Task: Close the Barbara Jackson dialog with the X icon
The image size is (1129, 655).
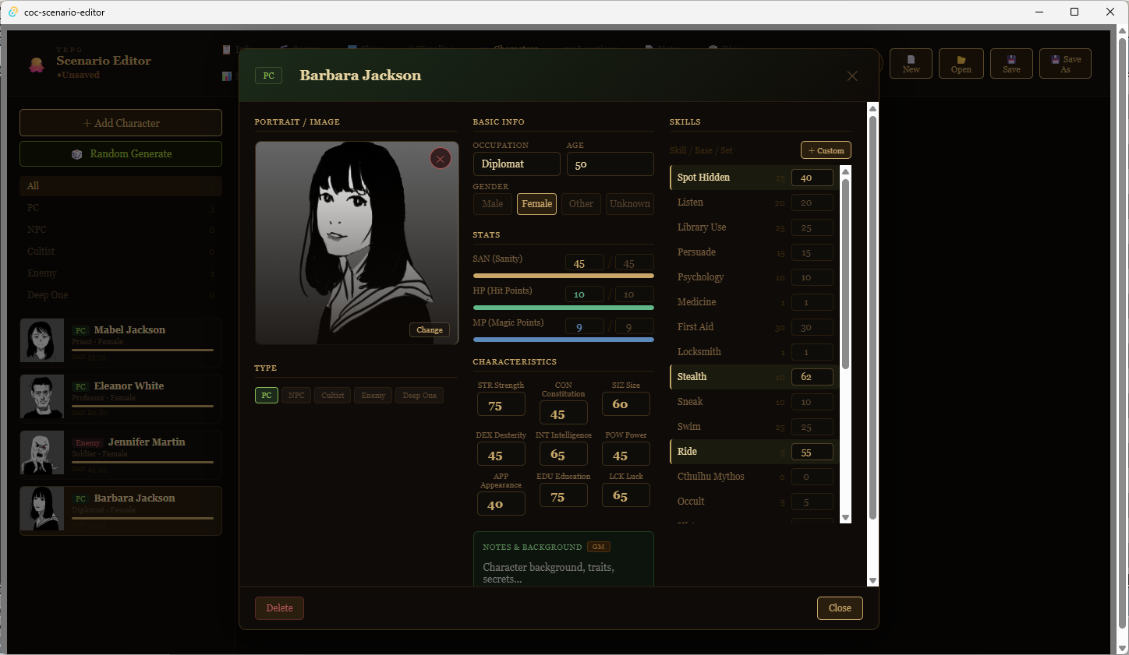Action: [852, 76]
